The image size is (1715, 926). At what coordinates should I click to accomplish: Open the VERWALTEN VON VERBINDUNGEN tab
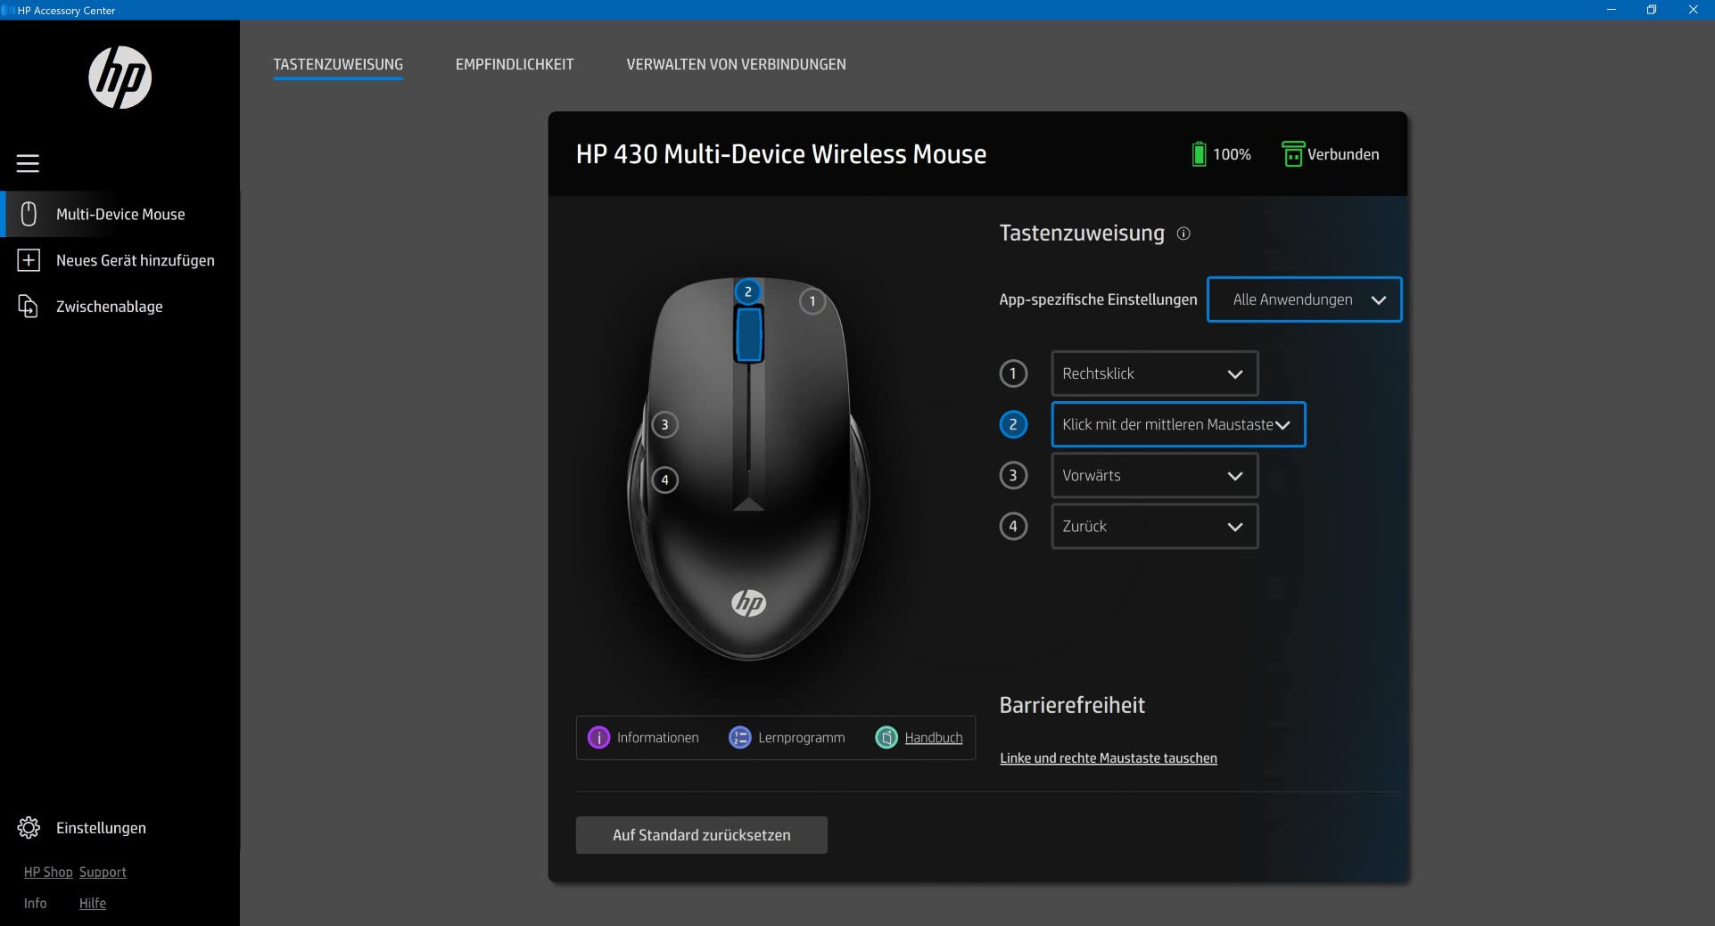[736, 64]
